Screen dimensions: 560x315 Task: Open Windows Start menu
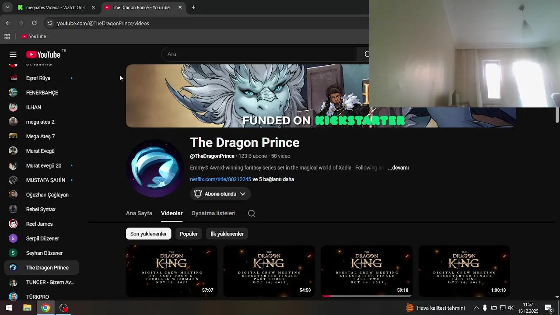(9, 308)
